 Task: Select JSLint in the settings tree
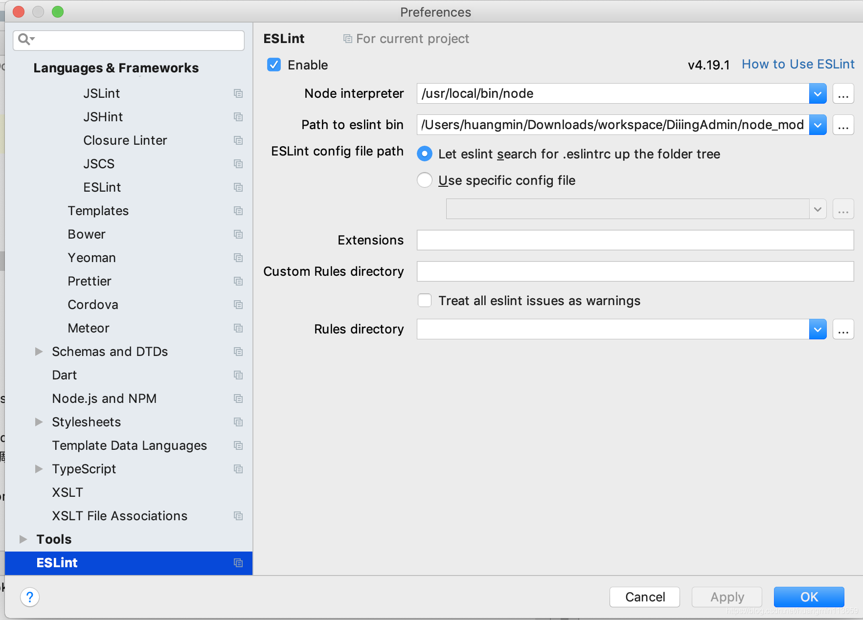102,93
